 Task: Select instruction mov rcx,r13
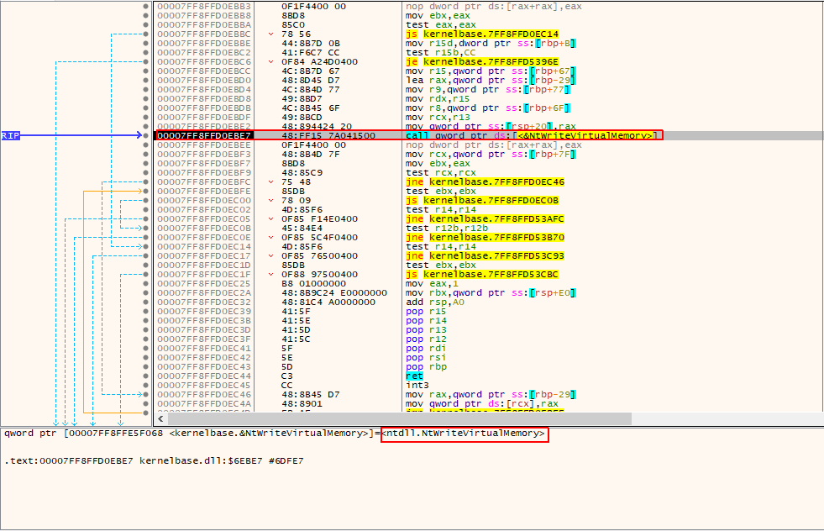[438, 118]
